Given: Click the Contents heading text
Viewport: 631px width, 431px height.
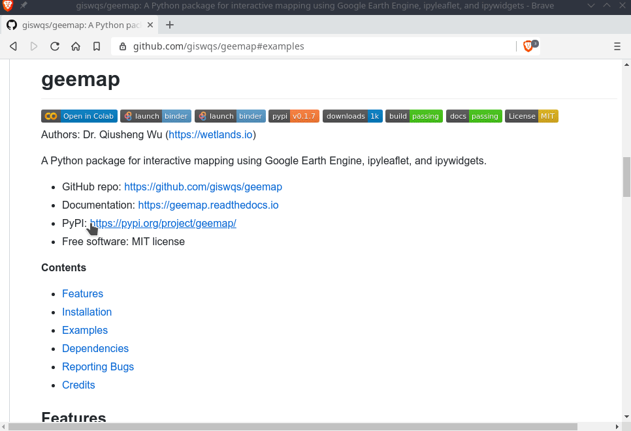Looking at the screenshot, I should (x=63, y=267).
